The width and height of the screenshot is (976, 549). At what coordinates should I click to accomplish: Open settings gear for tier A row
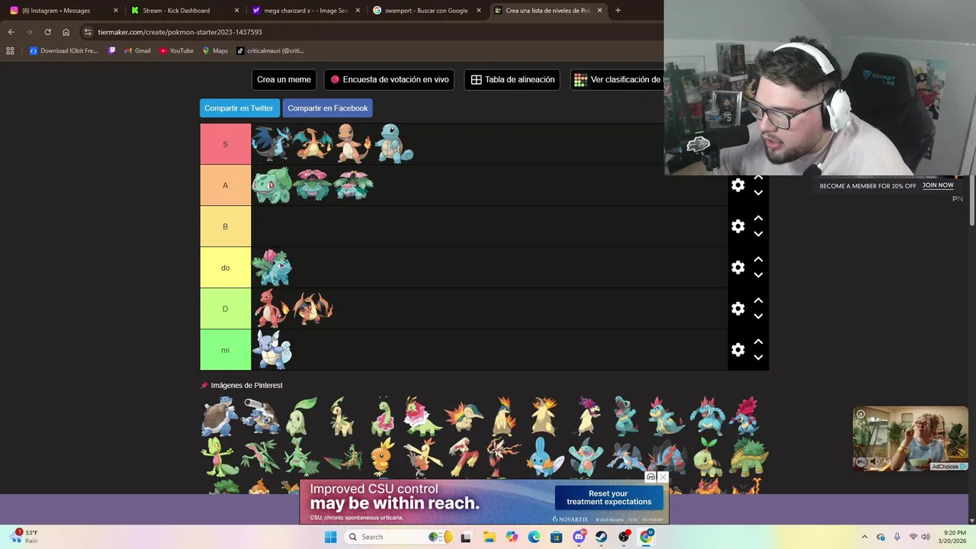737,185
